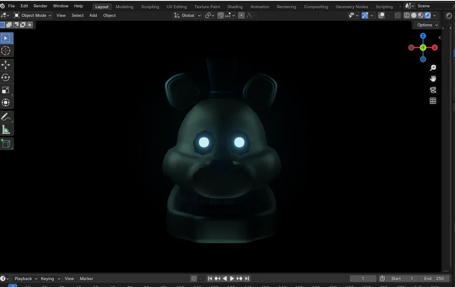
Task: Select the Measure tool
Action: [6, 129]
